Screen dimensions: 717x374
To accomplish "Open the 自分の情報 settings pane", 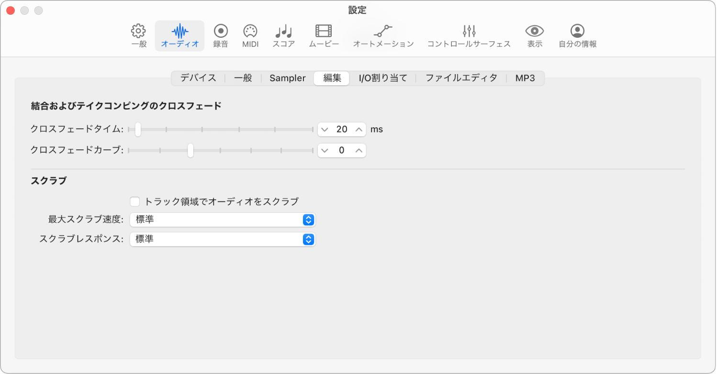I will tap(577, 35).
